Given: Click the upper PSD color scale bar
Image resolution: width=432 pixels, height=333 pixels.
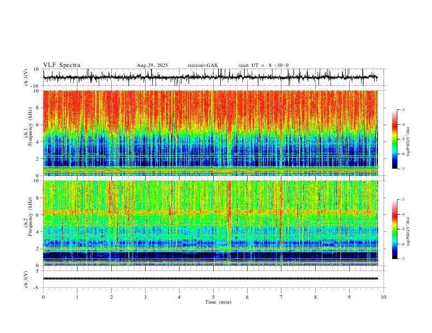Looking at the screenshot, I should (394, 139).
